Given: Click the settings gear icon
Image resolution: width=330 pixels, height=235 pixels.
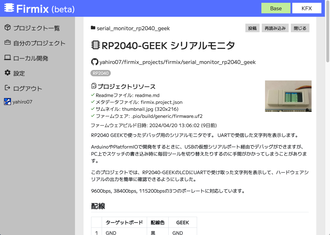Looking at the screenshot, I should [8, 73].
